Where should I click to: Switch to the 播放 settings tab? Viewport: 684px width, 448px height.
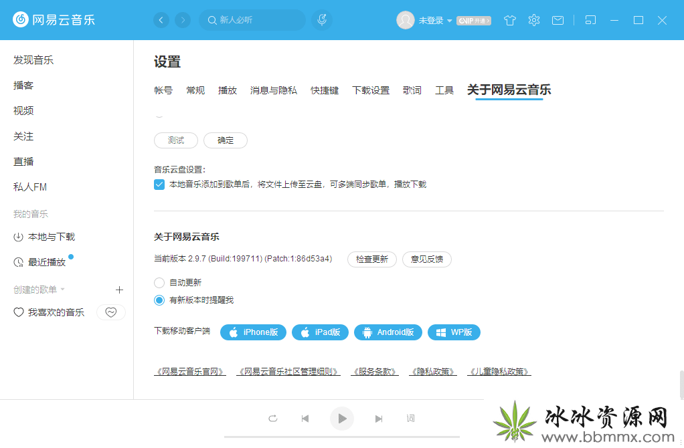coord(228,90)
